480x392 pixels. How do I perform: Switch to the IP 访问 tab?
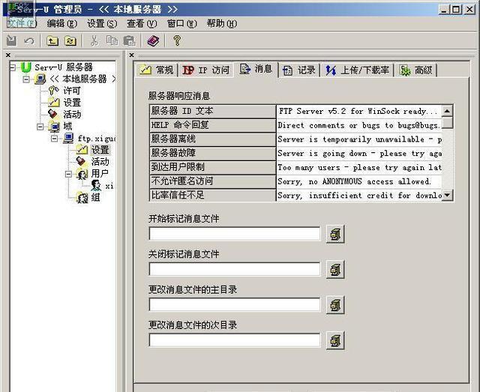[206, 70]
